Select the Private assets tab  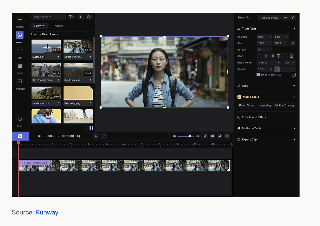[39, 26]
